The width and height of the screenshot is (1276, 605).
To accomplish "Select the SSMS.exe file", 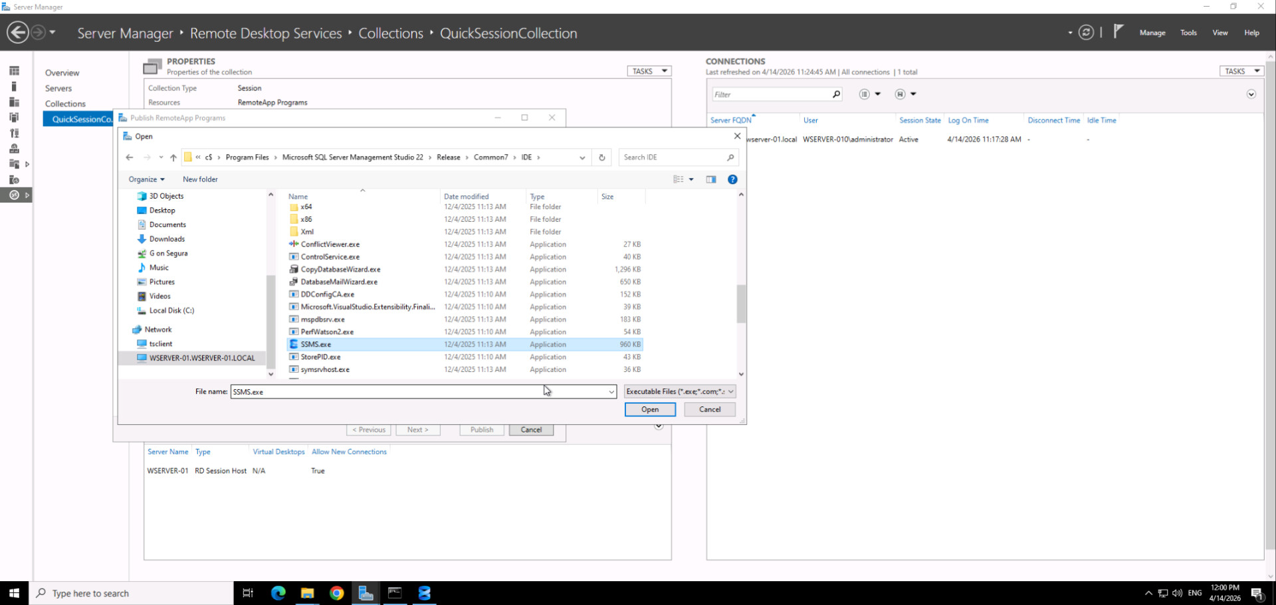I will point(316,345).
